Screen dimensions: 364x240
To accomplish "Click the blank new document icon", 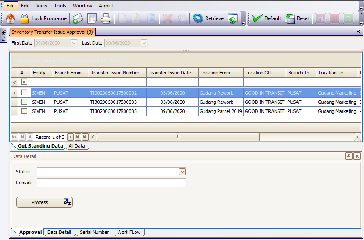I will click(122, 18).
